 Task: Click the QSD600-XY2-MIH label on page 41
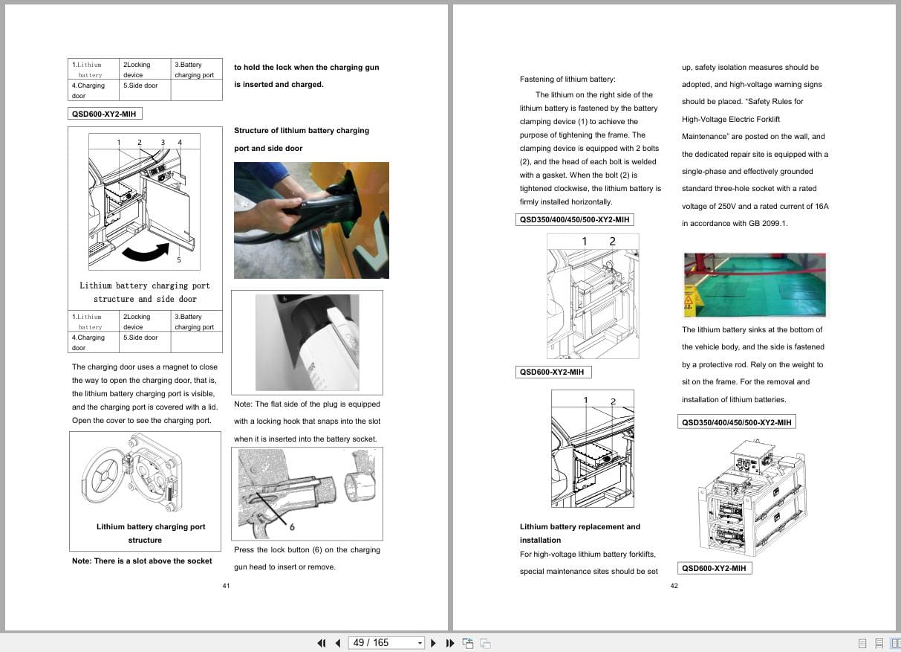pos(104,114)
